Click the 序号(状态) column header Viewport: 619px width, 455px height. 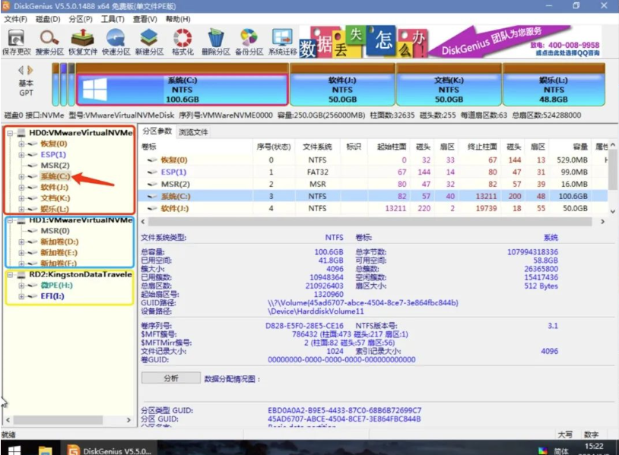coord(273,147)
